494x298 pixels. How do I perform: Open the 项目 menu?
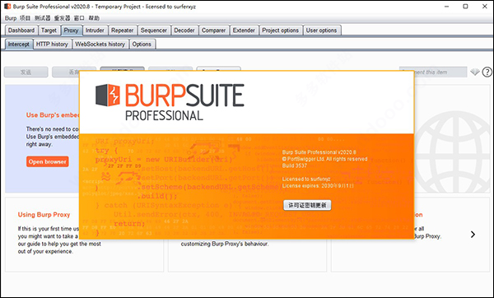tap(26, 18)
